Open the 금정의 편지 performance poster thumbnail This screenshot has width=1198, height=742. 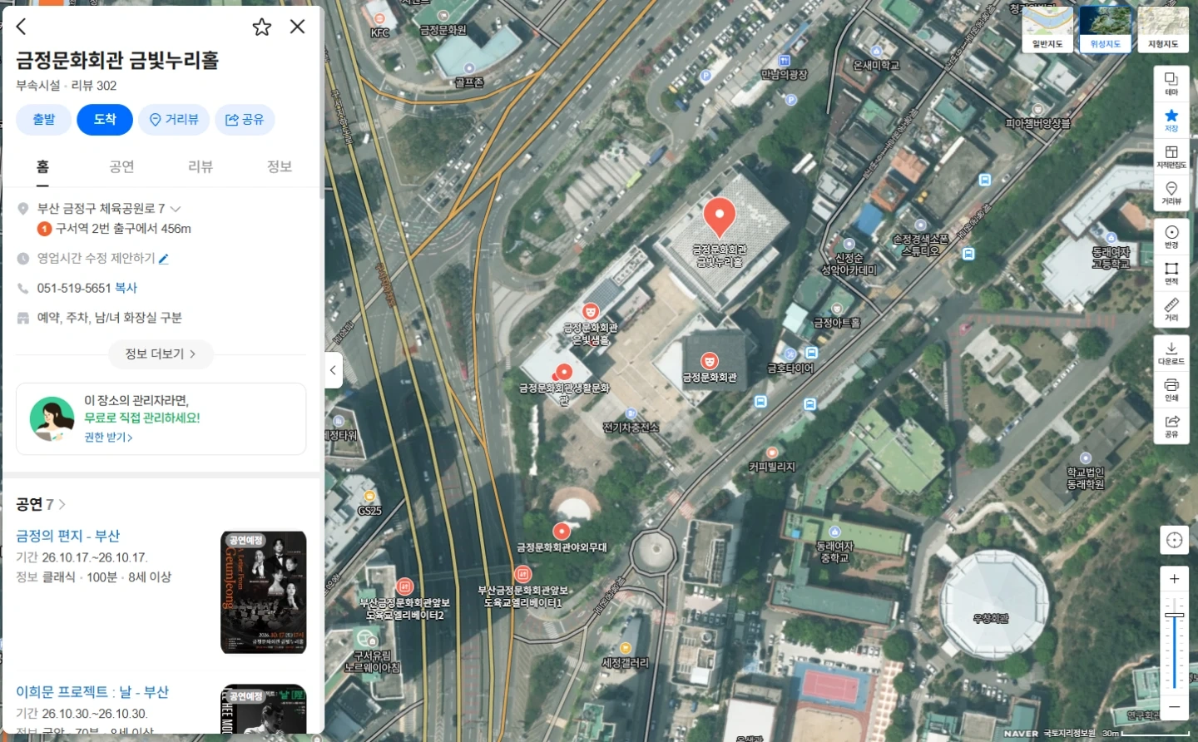[264, 592]
